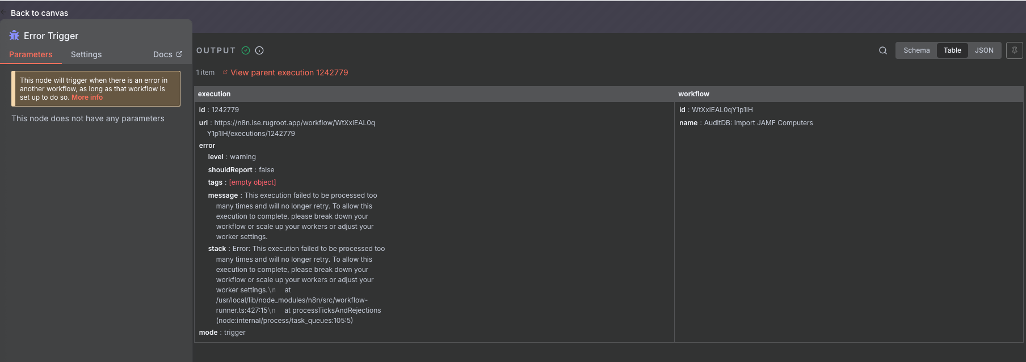Click the Error Trigger bug icon
The height and width of the screenshot is (362, 1026).
click(x=14, y=36)
